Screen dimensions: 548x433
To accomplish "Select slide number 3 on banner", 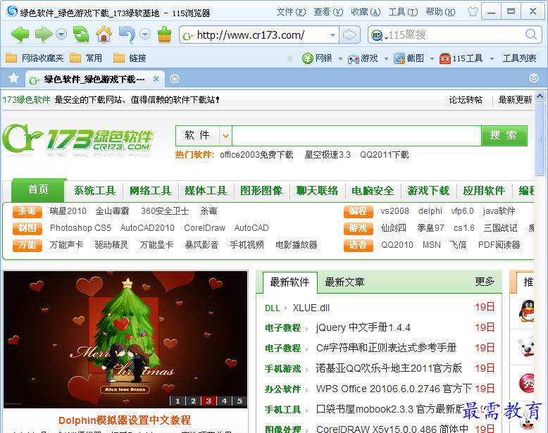I will click(208, 401).
